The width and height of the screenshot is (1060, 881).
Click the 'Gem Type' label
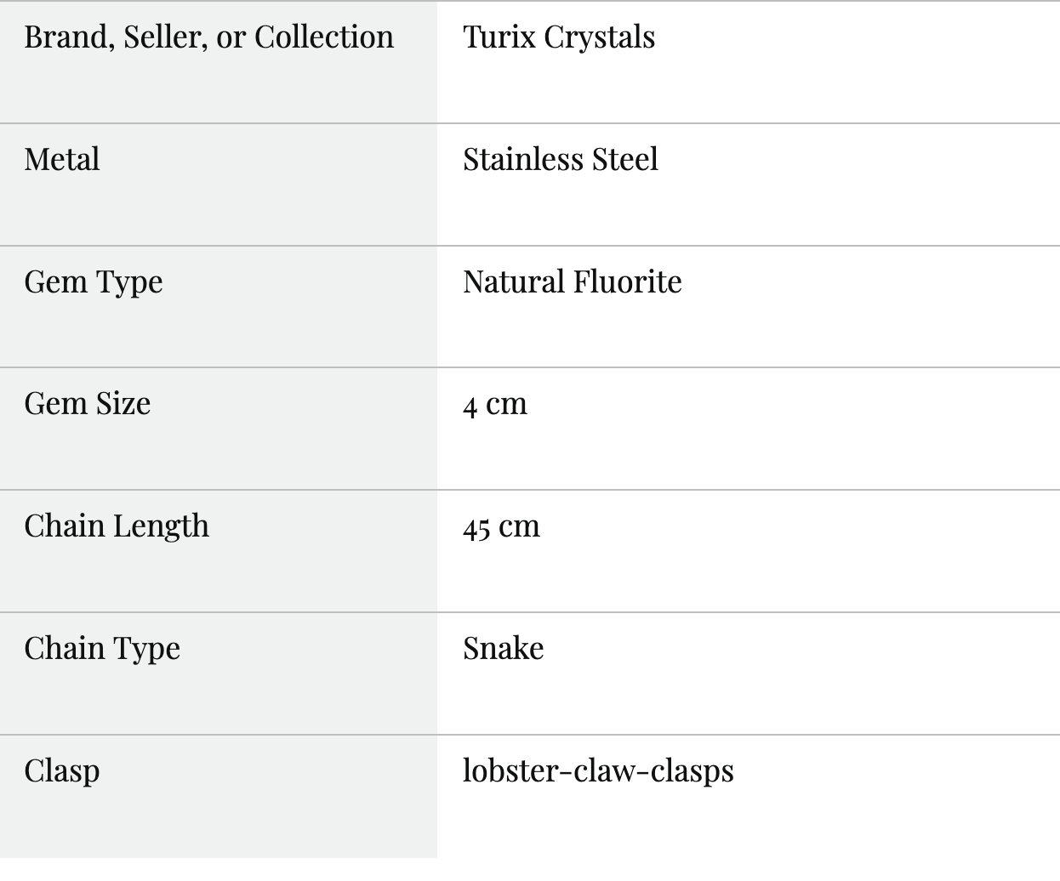point(94,283)
